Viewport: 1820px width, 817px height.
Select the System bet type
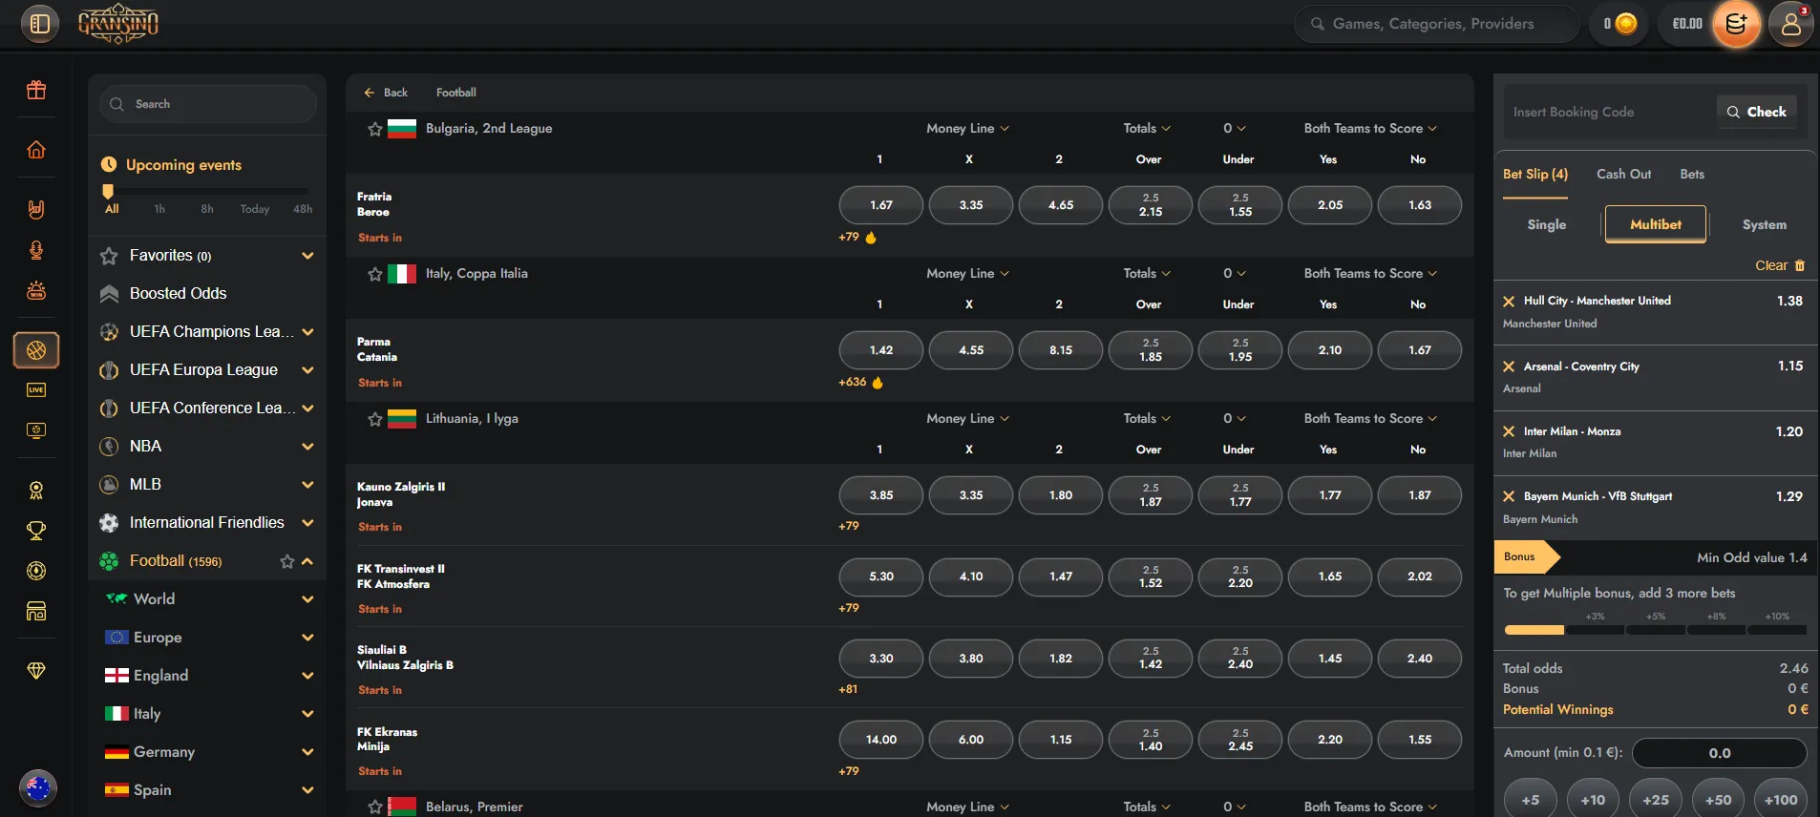[x=1764, y=225]
